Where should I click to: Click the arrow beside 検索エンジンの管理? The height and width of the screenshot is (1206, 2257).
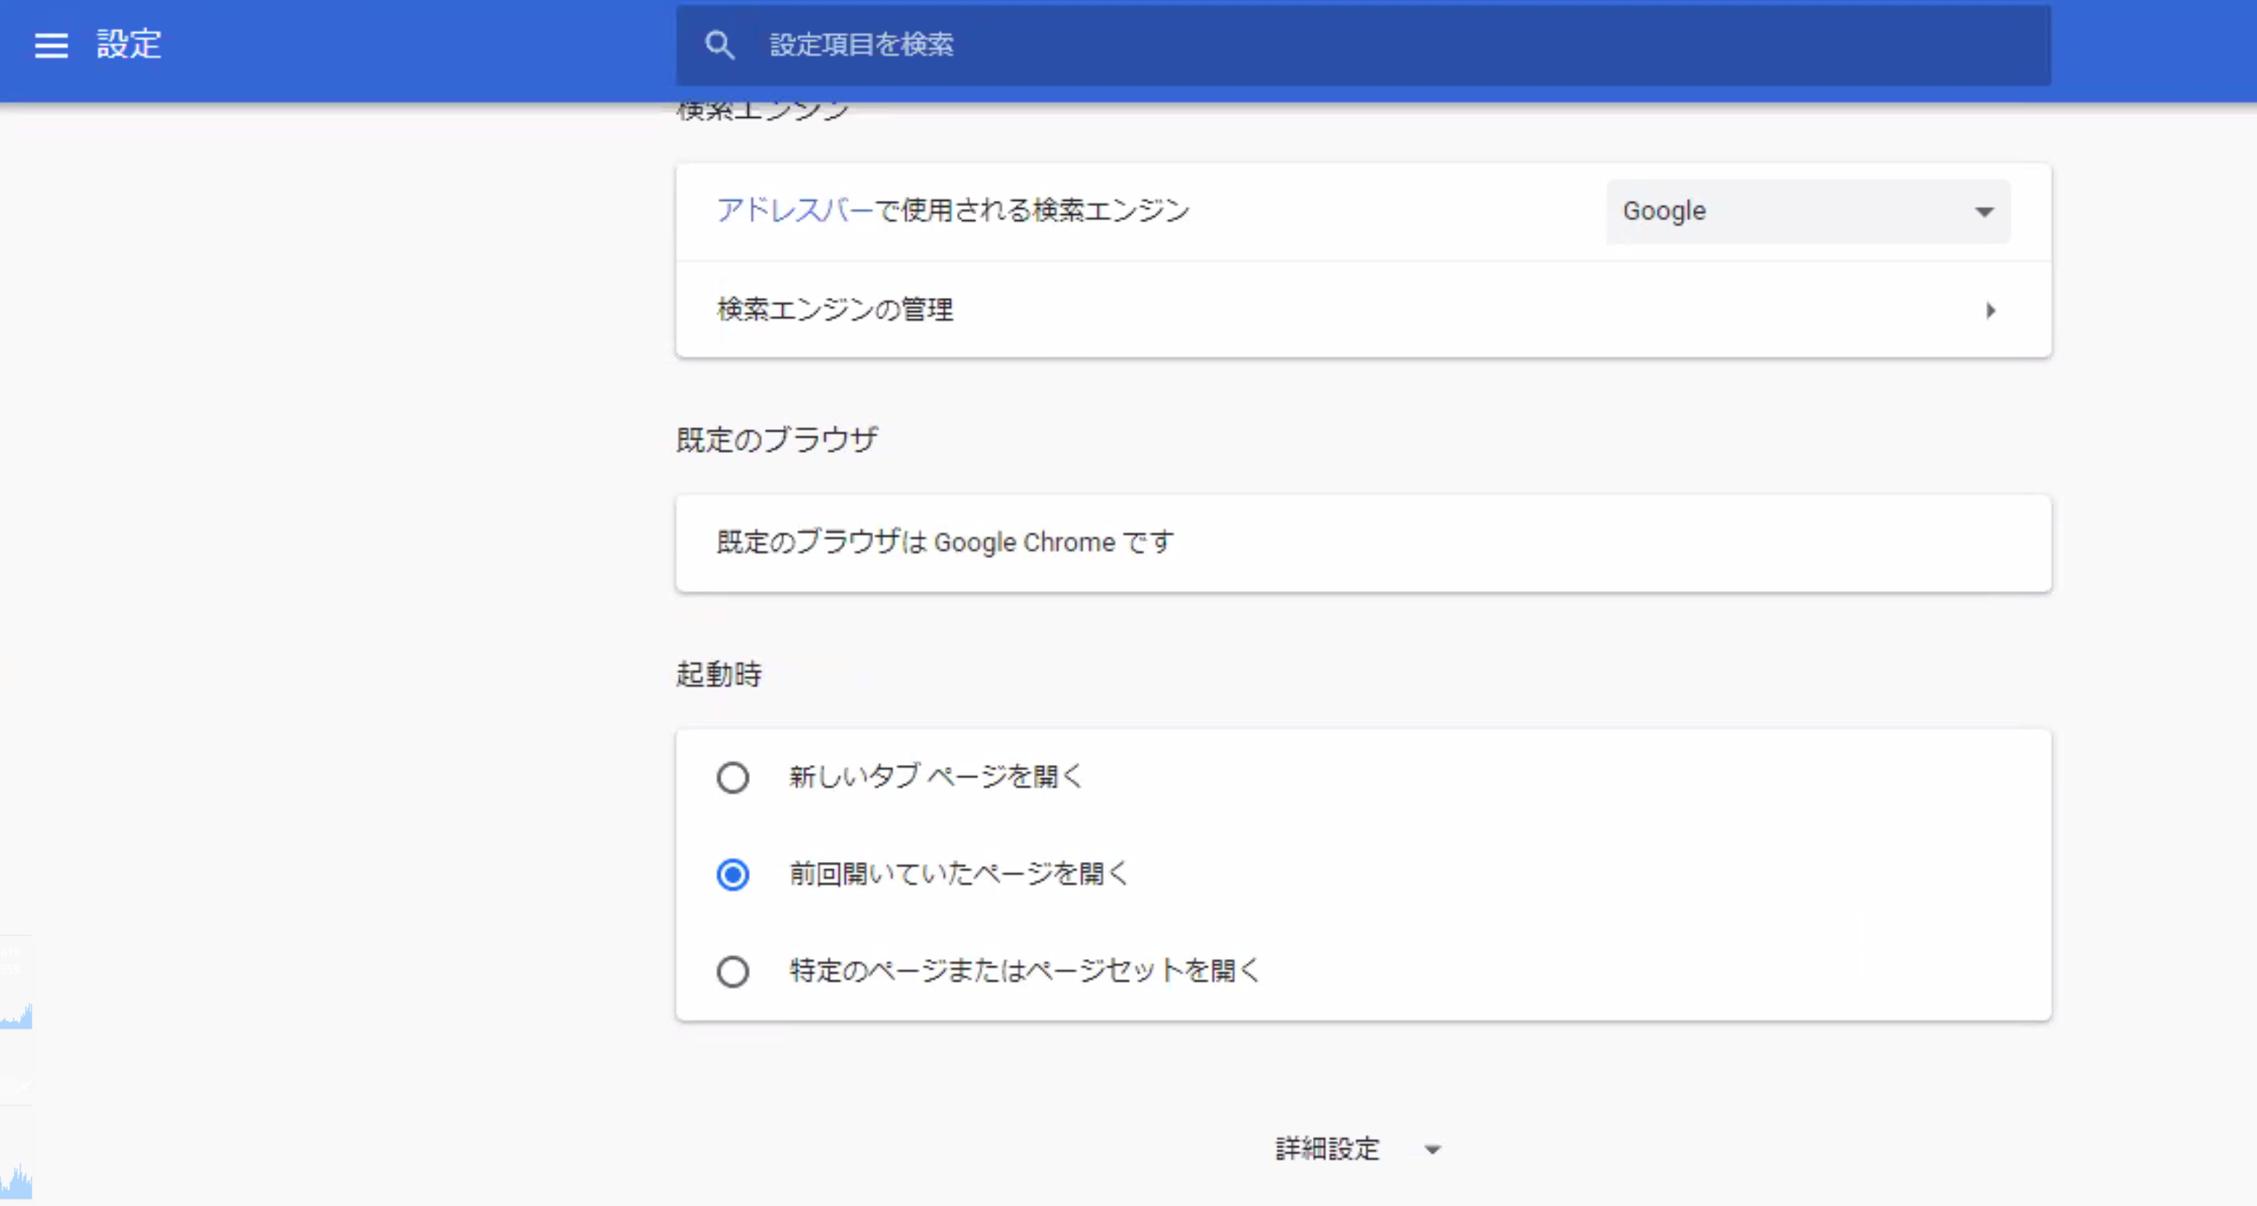pyautogui.click(x=1990, y=310)
